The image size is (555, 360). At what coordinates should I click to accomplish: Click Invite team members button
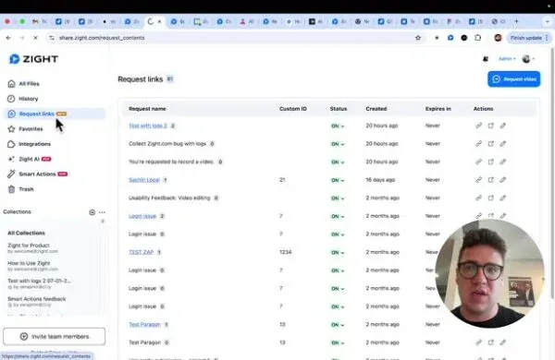[x=55, y=336]
